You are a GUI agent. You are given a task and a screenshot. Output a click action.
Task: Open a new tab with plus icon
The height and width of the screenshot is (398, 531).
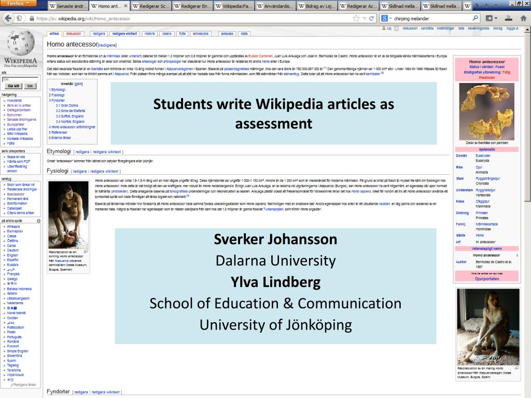(486, 5)
